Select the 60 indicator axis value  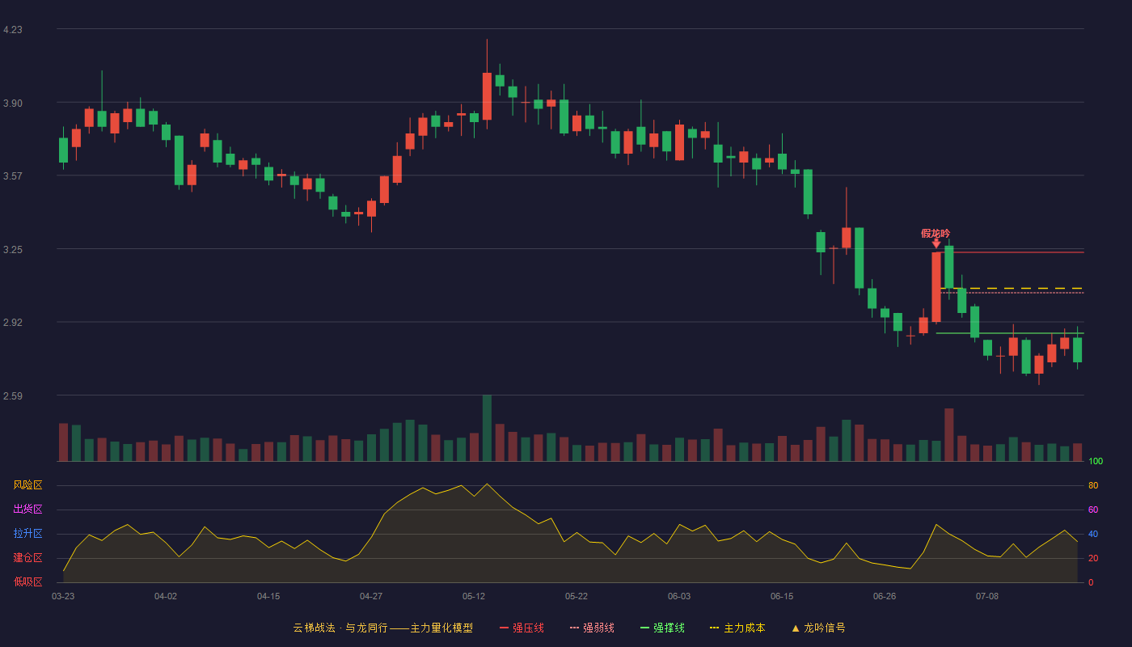point(1093,510)
